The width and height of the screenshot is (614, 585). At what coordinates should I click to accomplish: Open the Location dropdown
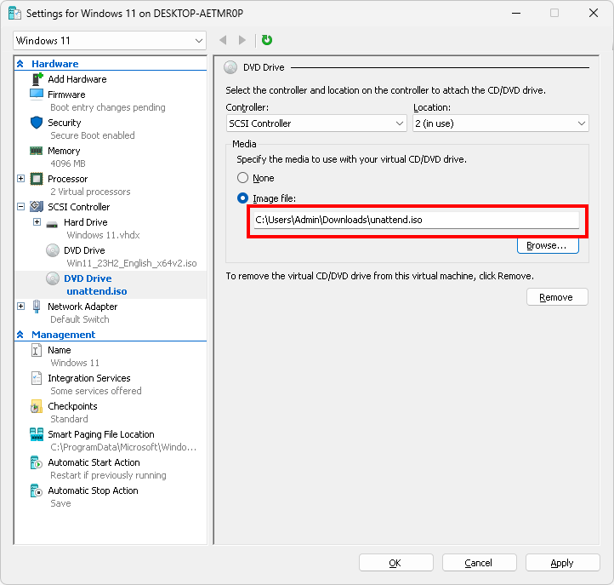(500, 123)
